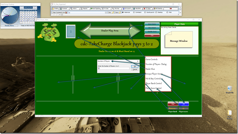Select the Web radio button
This screenshot has width=238, height=134.
(167, 12)
